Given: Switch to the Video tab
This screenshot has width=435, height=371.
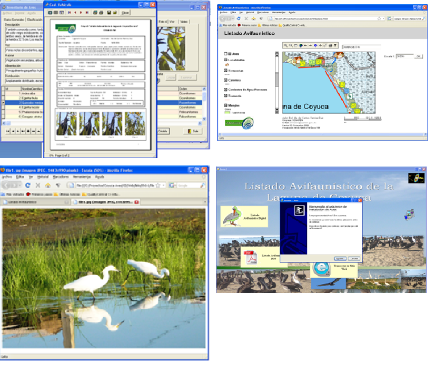Looking at the screenshot, I should click(183, 22).
